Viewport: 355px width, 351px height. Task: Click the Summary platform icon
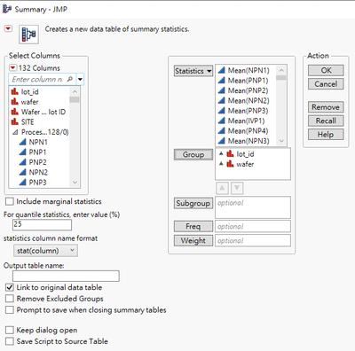[28, 35]
